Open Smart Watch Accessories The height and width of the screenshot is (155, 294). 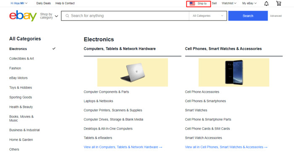[x=203, y=138]
